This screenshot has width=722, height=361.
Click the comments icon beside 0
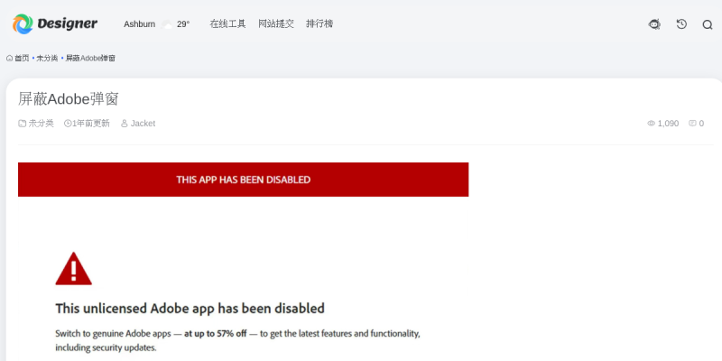[692, 124]
